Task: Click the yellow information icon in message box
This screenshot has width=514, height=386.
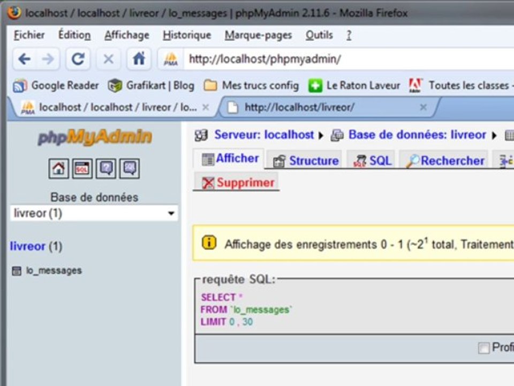Action: point(209,243)
